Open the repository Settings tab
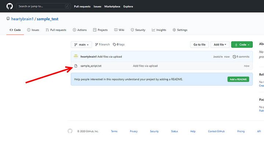 click(x=180, y=30)
